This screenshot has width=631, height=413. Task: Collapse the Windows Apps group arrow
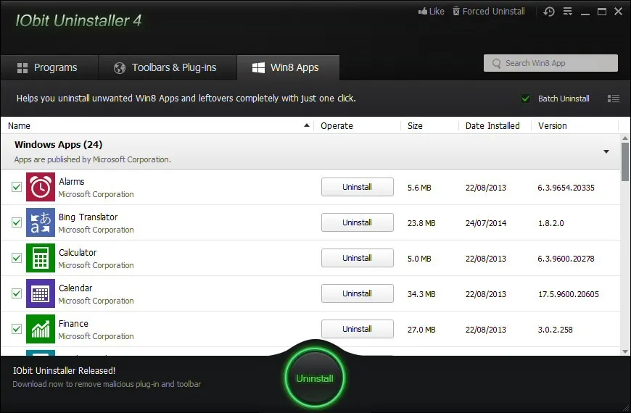(606, 152)
